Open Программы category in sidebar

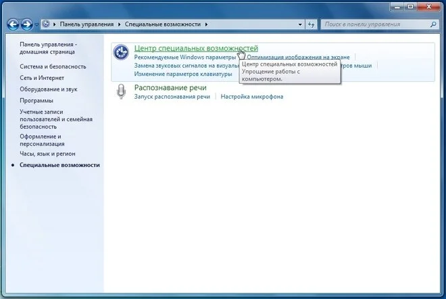(x=36, y=101)
